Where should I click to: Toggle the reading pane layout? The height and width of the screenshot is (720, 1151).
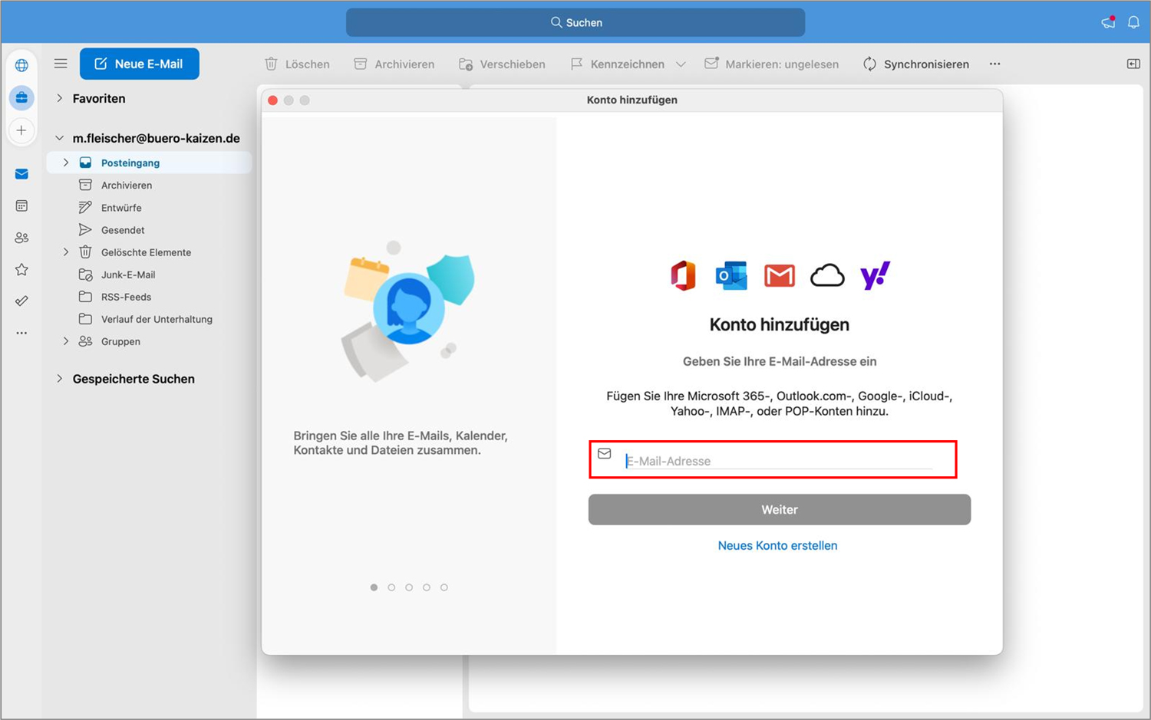point(1133,64)
